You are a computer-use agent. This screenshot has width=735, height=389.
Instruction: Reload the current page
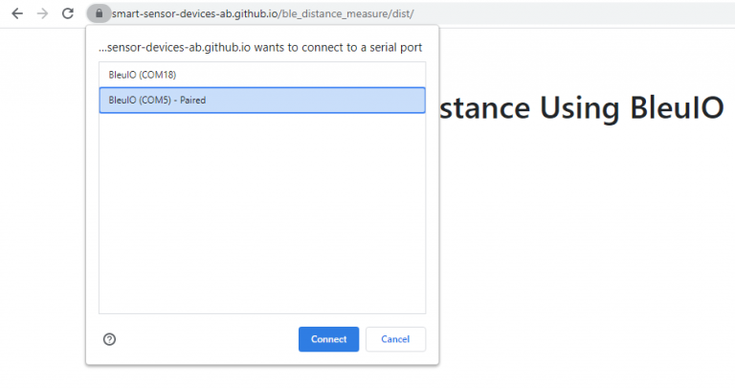point(67,13)
